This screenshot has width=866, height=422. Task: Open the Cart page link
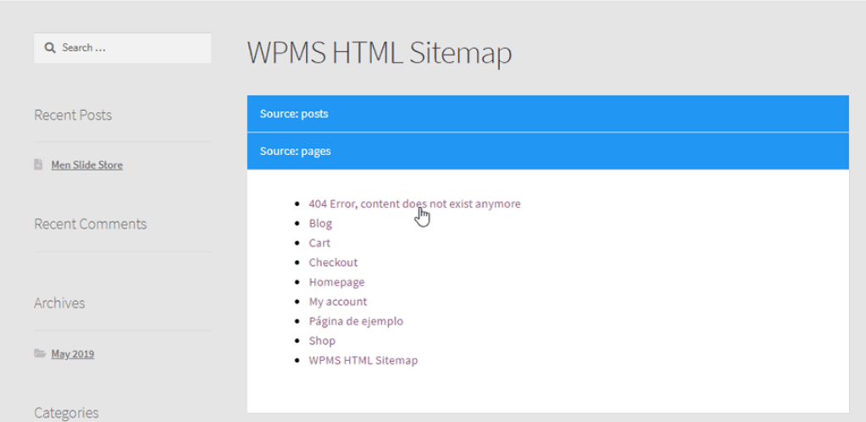pyautogui.click(x=319, y=243)
